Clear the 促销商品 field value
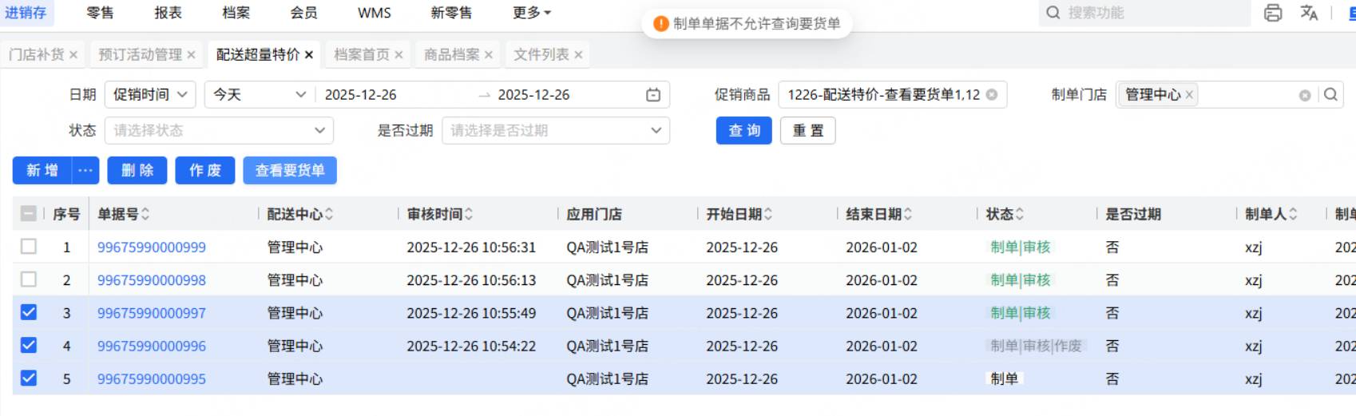 tap(992, 95)
